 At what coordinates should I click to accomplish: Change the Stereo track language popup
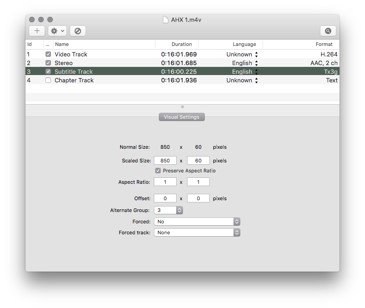point(256,63)
